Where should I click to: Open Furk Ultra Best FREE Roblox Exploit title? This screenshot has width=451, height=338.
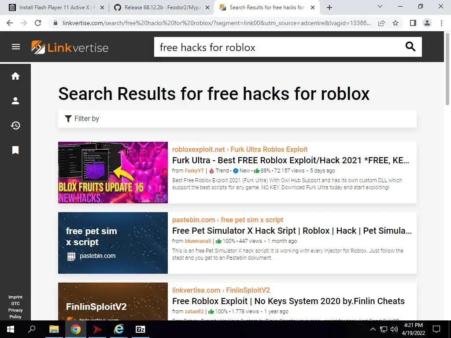click(291, 160)
